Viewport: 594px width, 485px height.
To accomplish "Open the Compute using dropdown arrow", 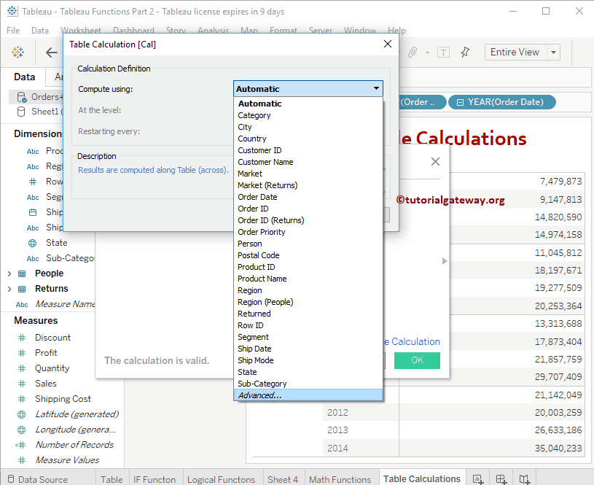I will tap(376, 89).
